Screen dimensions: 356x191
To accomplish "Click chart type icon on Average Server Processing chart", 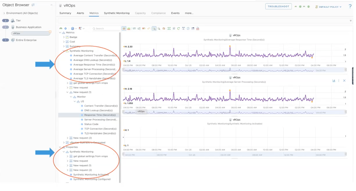I will pos(334,81).
